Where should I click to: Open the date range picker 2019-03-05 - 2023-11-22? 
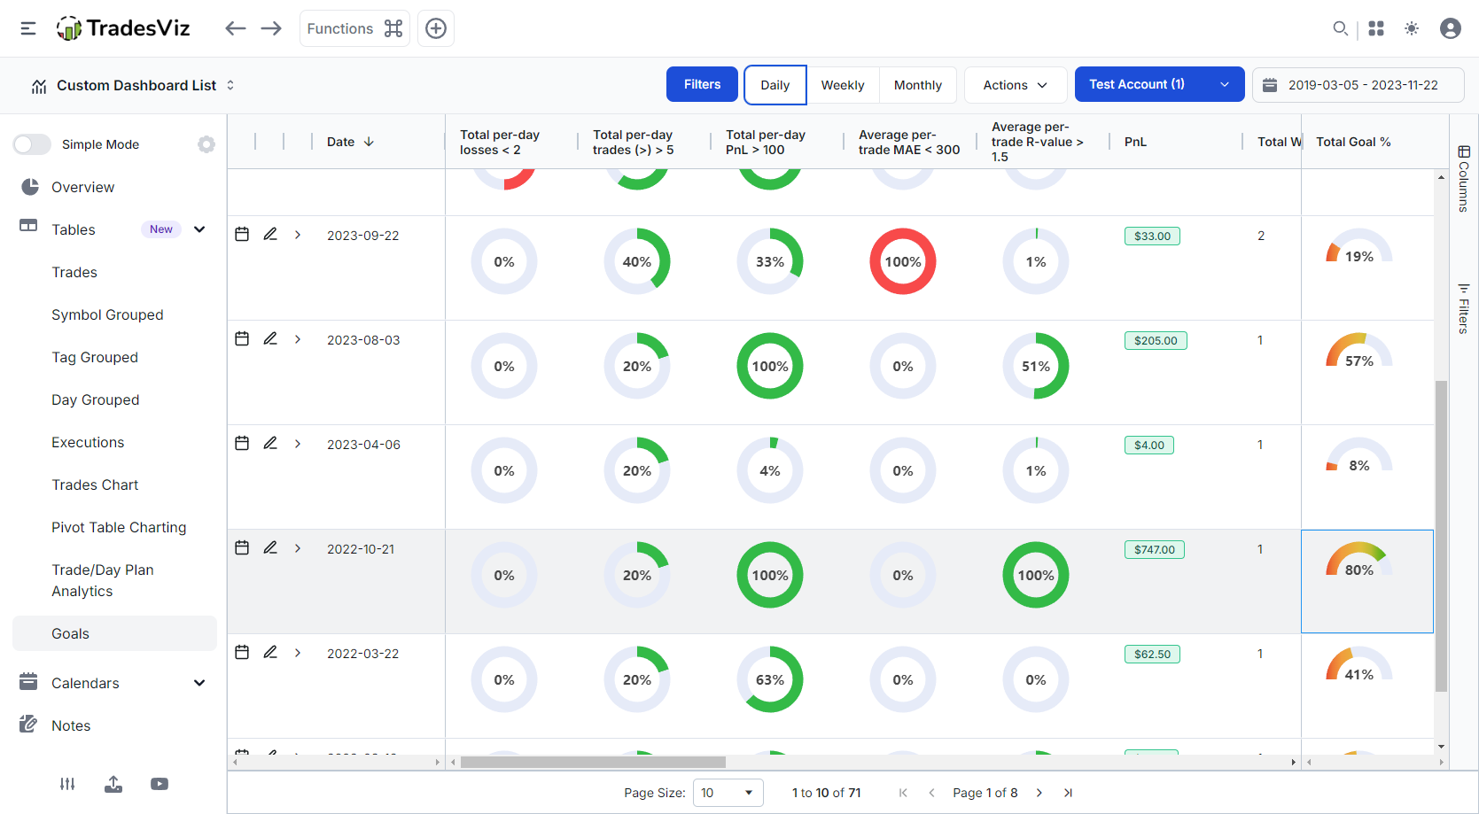point(1358,85)
